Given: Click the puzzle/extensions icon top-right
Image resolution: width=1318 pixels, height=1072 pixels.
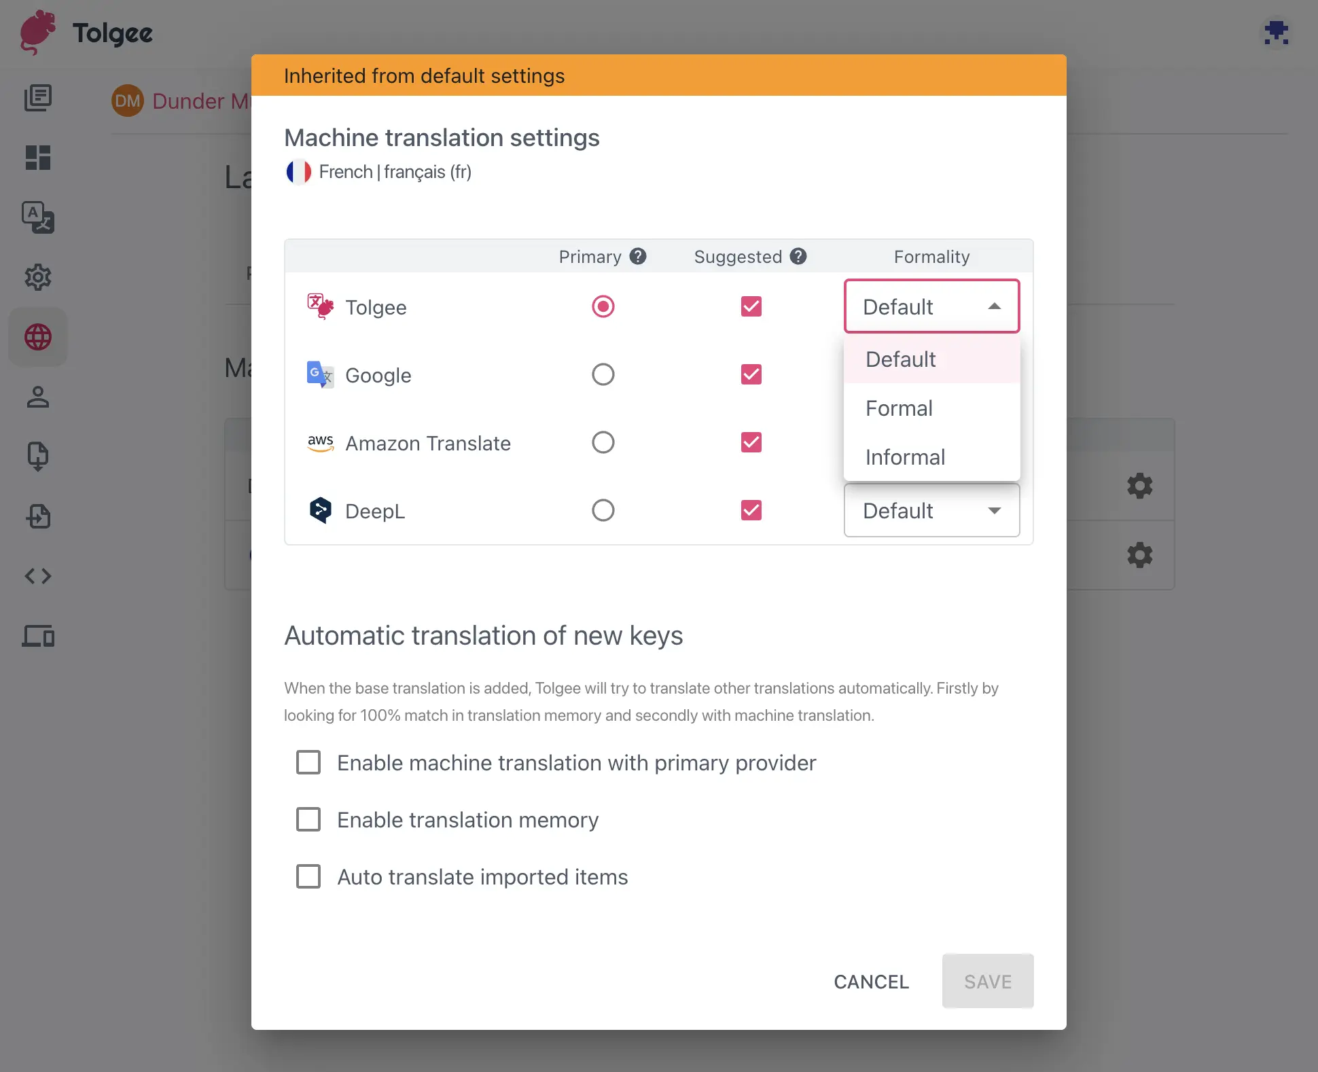Looking at the screenshot, I should (1277, 33).
